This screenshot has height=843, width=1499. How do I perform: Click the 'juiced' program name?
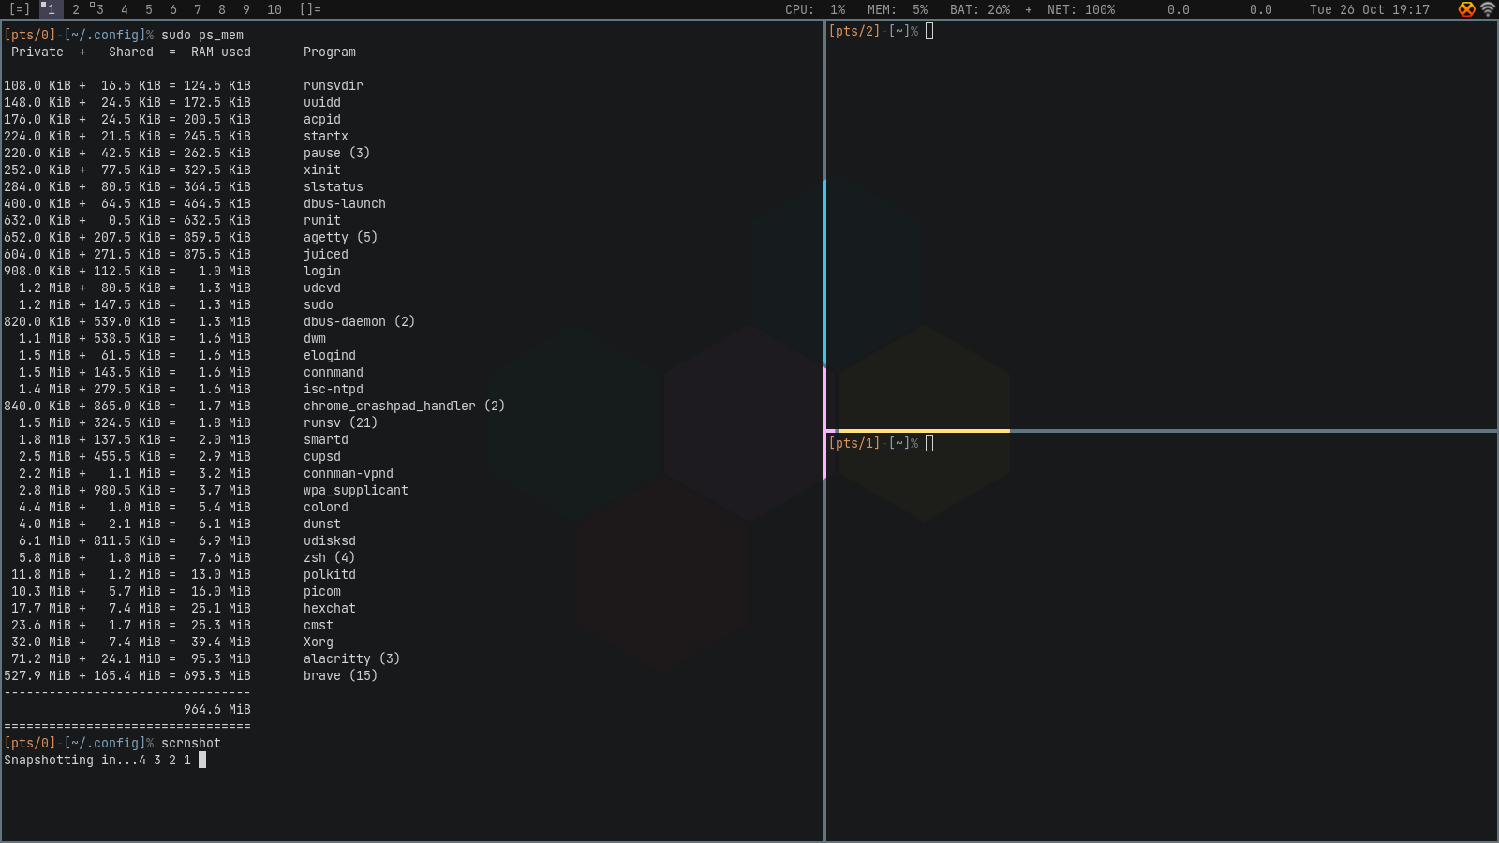pos(326,255)
